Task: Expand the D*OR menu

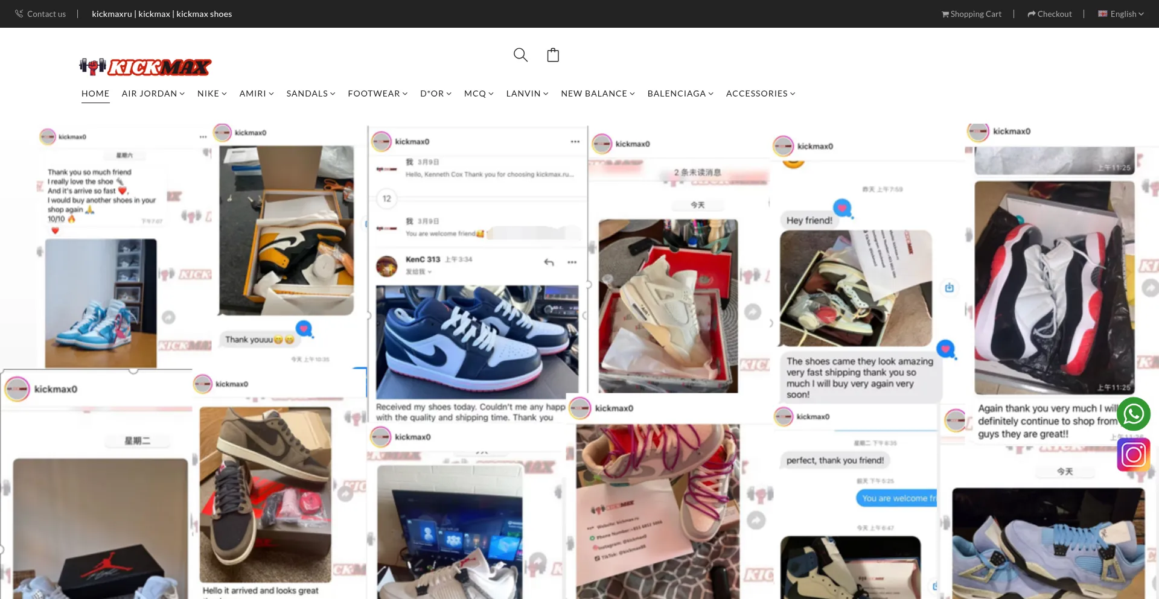Action: pos(436,93)
